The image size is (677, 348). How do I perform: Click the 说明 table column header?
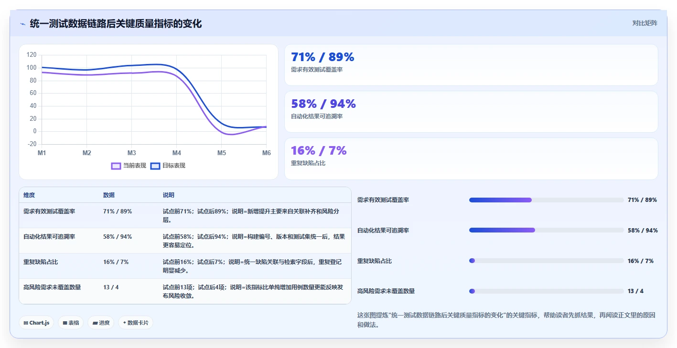[169, 195]
